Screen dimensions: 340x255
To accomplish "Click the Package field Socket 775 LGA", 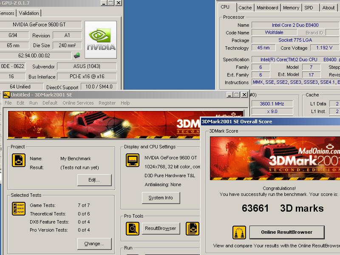I will click(295, 40).
